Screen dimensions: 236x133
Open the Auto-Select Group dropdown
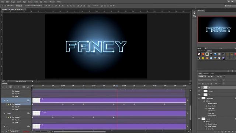[x=19, y=6]
